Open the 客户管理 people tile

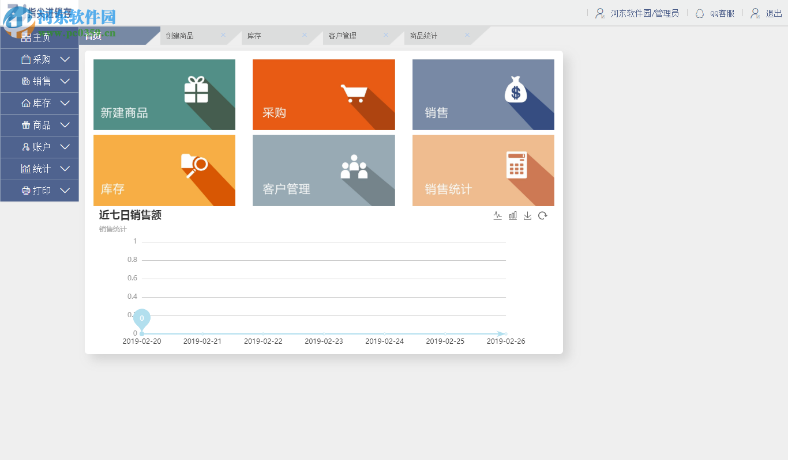pos(324,170)
